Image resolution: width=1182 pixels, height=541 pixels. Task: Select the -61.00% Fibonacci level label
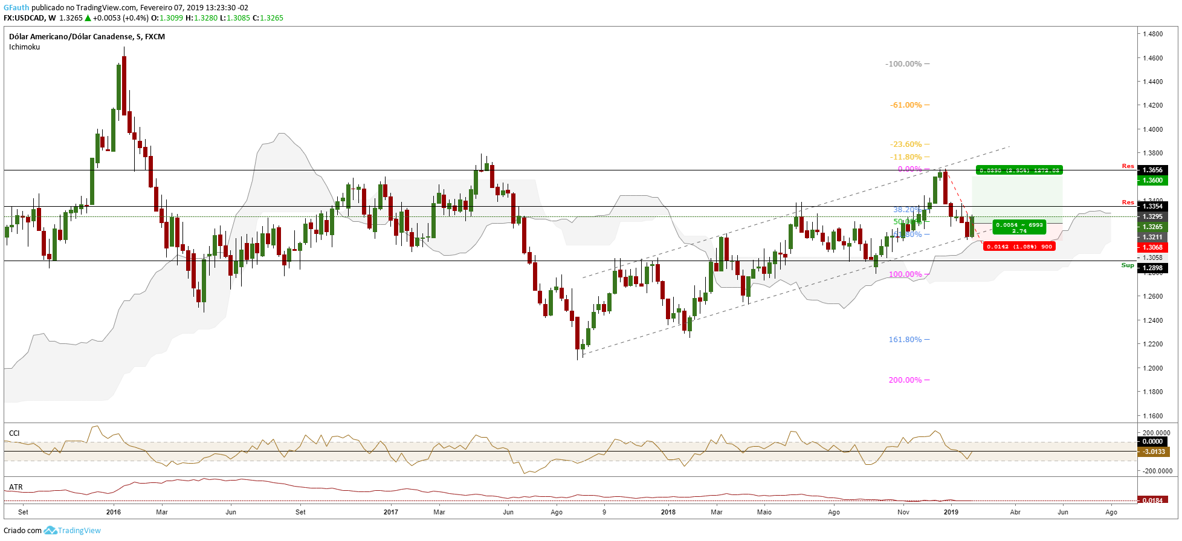(x=906, y=105)
